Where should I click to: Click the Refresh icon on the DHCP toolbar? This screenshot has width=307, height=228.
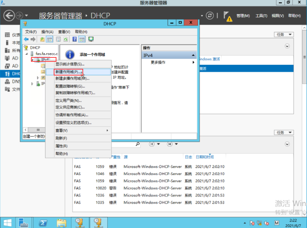coord(66,39)
